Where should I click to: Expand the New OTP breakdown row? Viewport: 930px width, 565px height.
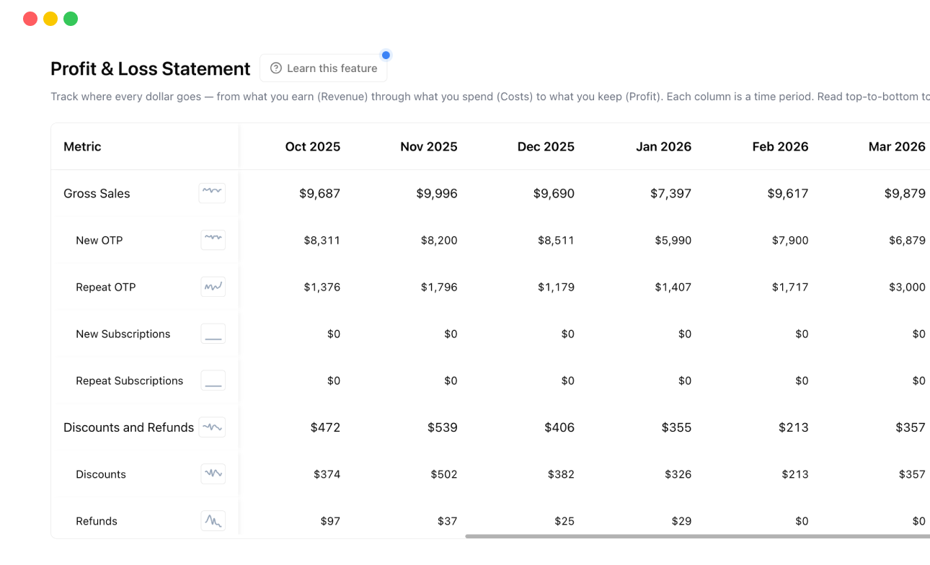click(x=99, y=240)
